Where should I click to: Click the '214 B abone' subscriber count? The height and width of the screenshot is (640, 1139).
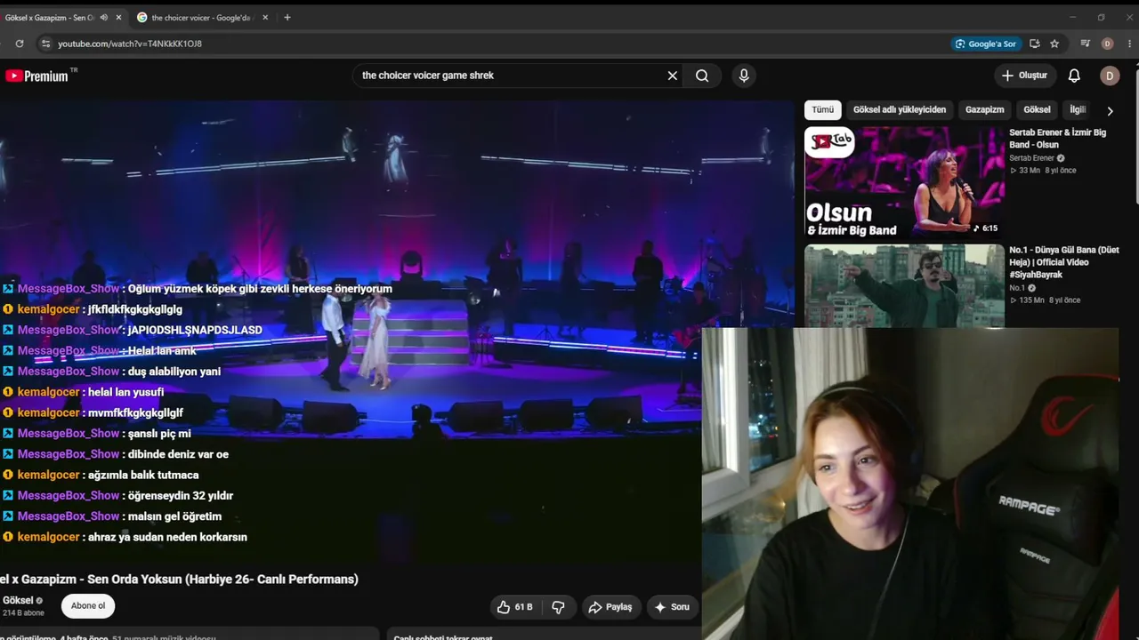[23, 613]
